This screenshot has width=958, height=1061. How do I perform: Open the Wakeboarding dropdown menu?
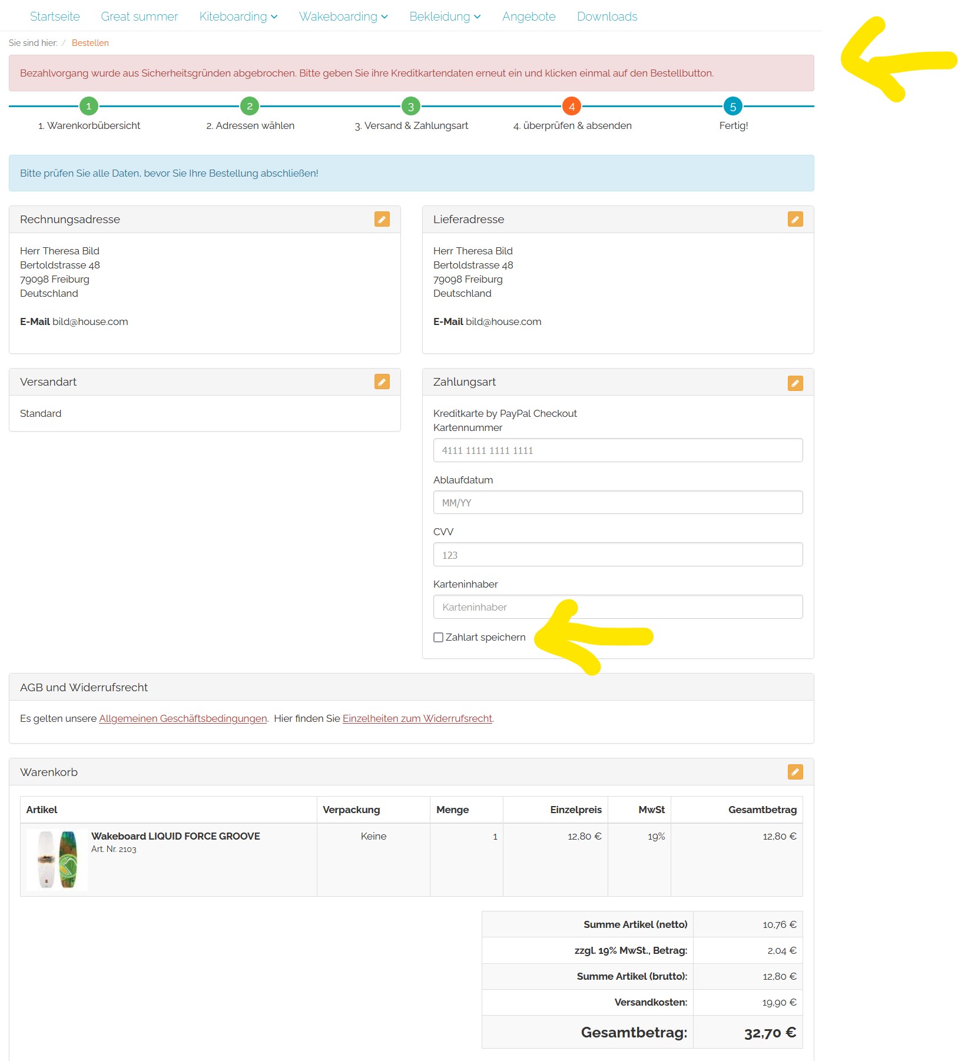343,16
